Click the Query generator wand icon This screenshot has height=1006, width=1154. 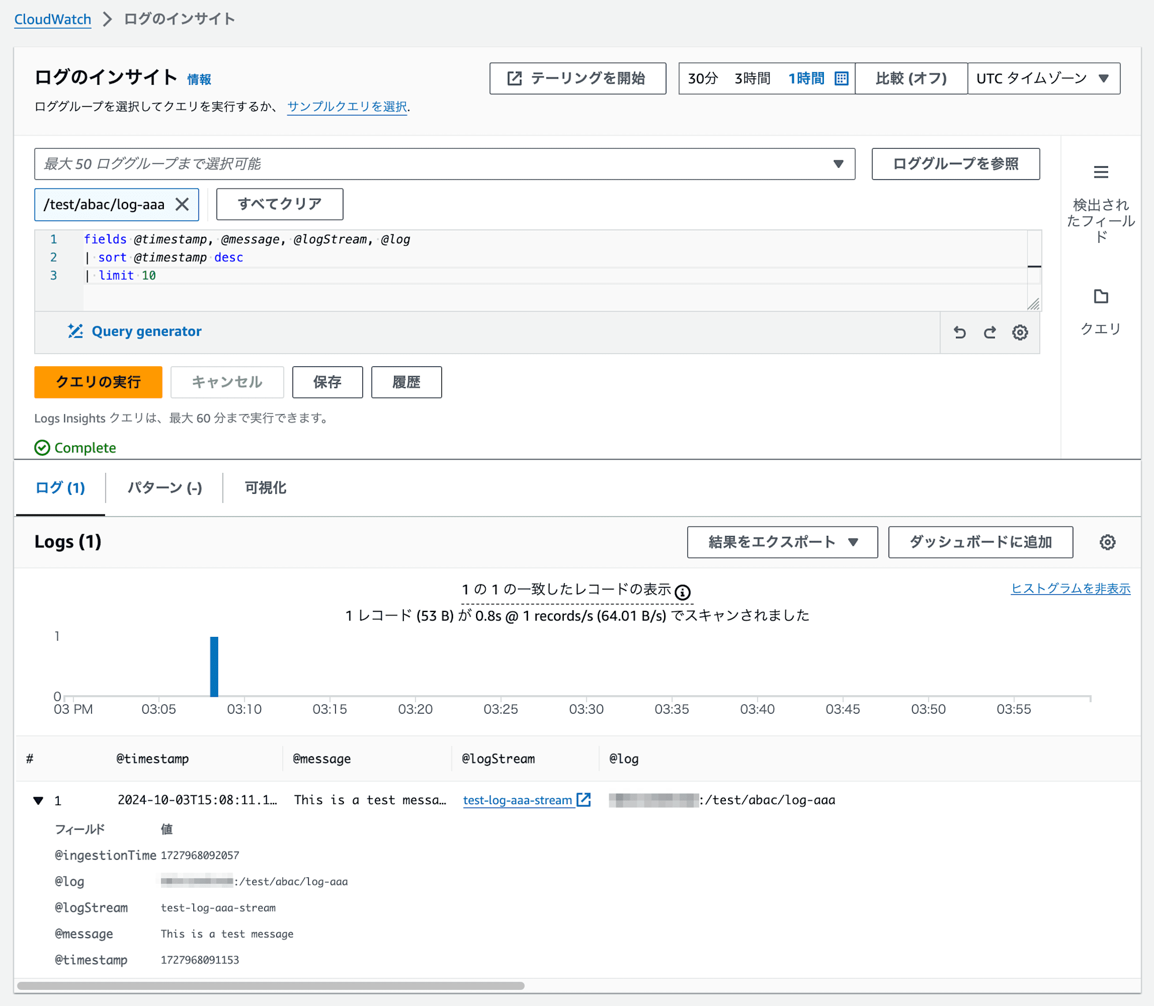point(76,331)
